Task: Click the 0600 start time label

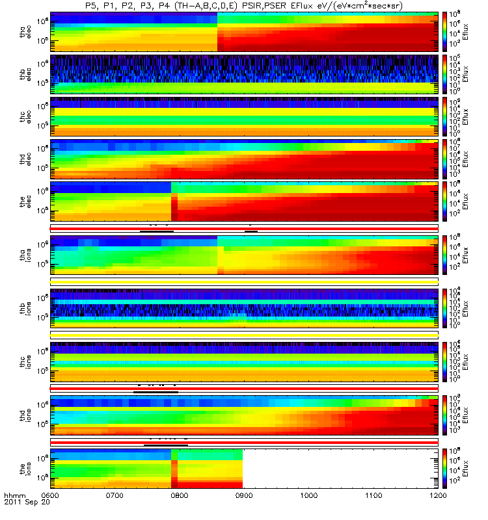Action: [x=50, y=495]
